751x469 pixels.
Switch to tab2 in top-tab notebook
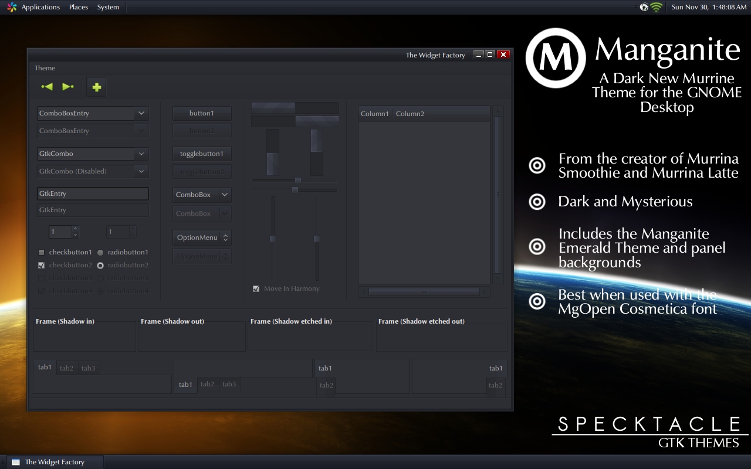pos(67,368)
